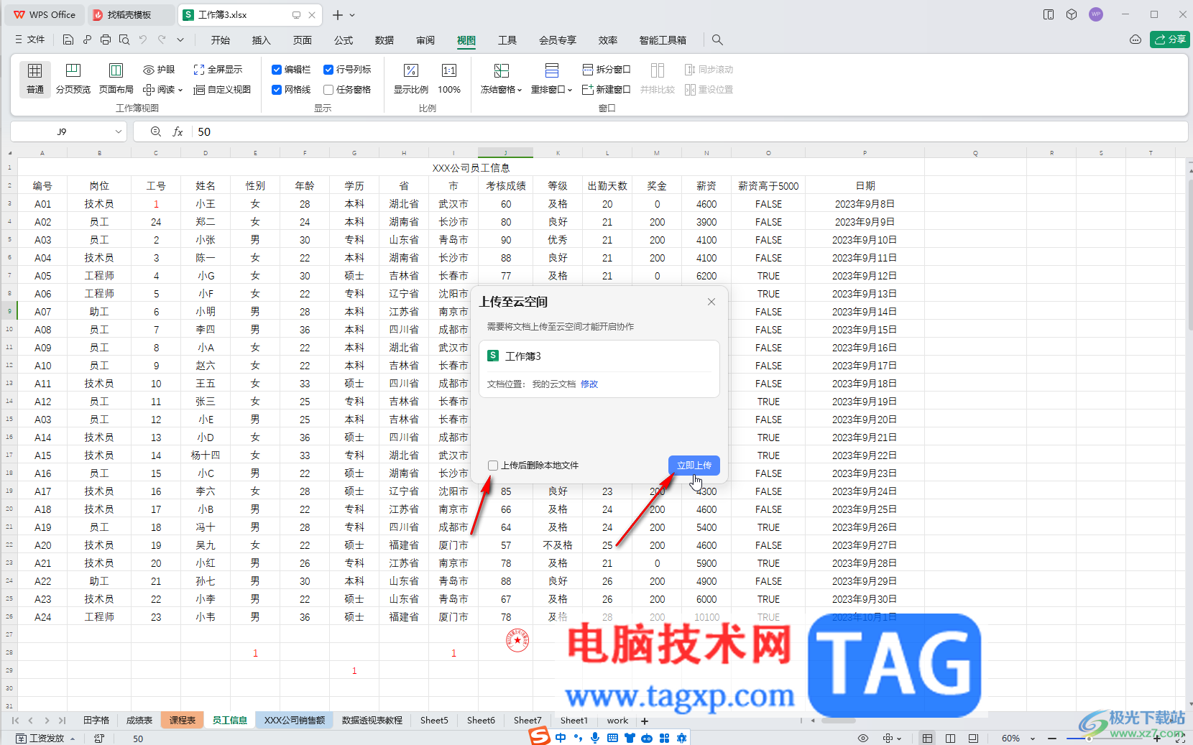Uncheck the Formula Bar (编辑栏) checkbox
The image size is (1193, 745).
[x=277, y=70]
